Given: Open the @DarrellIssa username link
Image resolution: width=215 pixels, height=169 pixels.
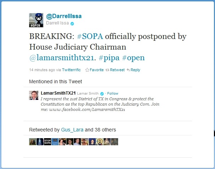Looking at the screenshot, I should point(64,16).
